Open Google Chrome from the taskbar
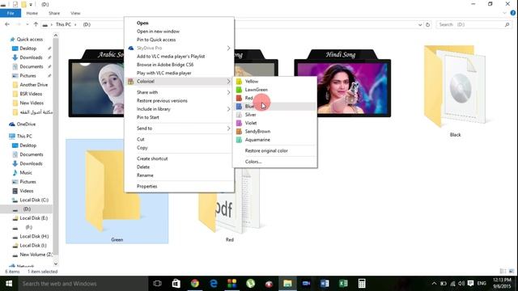The width and height of the screenshot is (518, 291). [194, 284]
